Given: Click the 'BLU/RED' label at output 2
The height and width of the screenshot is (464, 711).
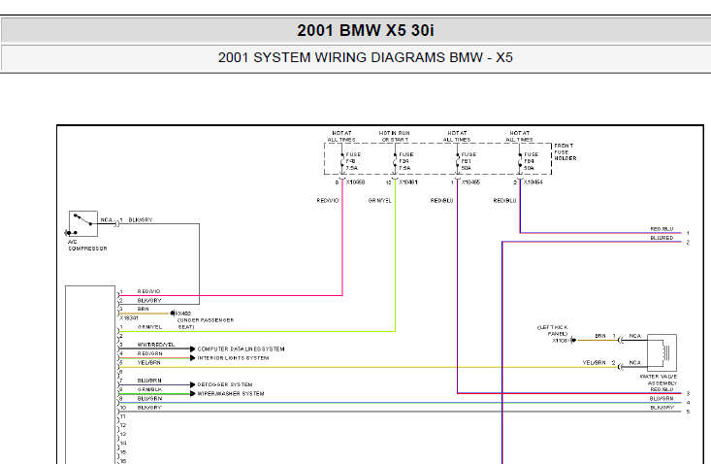Looking at the screenshot, I should (663, 238).
